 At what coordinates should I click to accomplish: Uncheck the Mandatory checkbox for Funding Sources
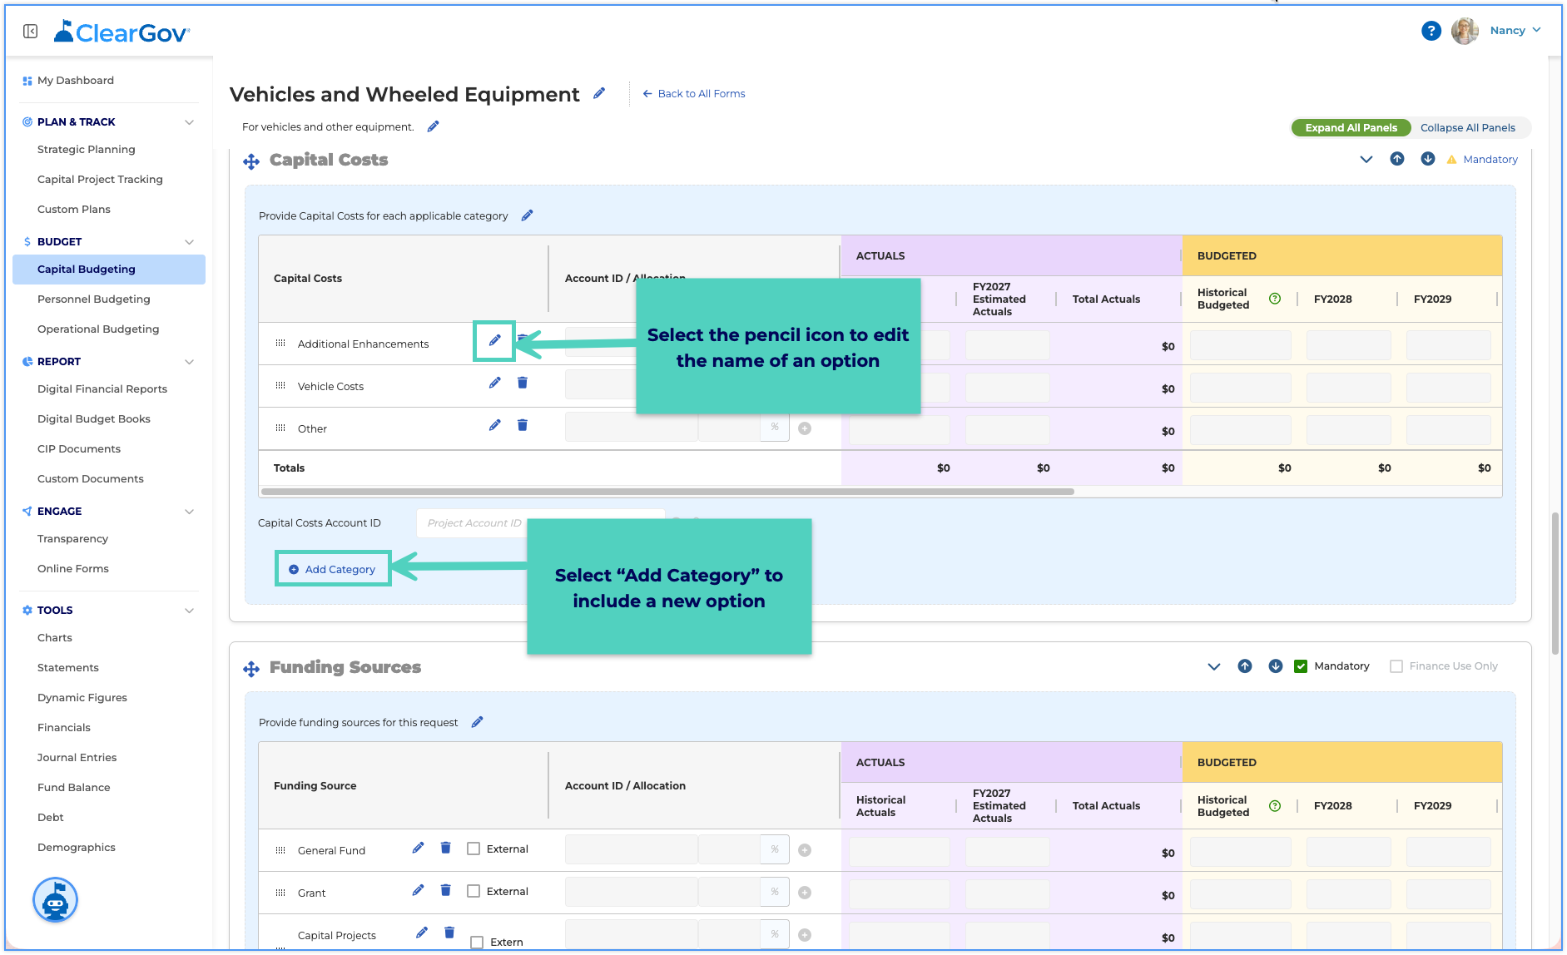click(1301, 666)
